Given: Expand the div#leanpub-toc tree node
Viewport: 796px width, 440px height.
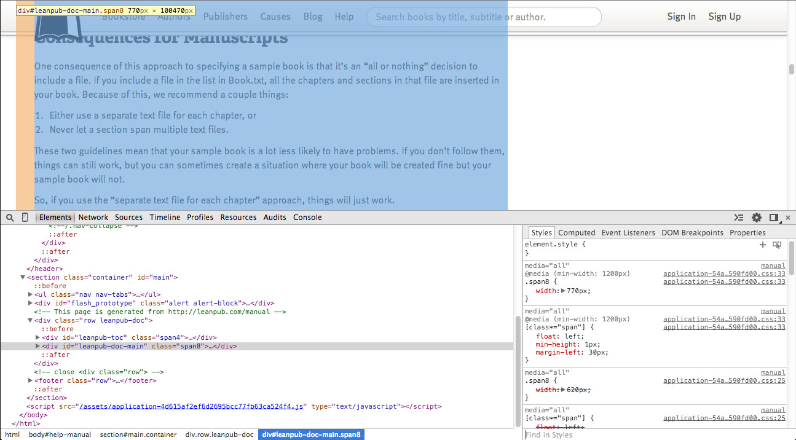Looking at the screenshot, I should [x=37, y=337].
